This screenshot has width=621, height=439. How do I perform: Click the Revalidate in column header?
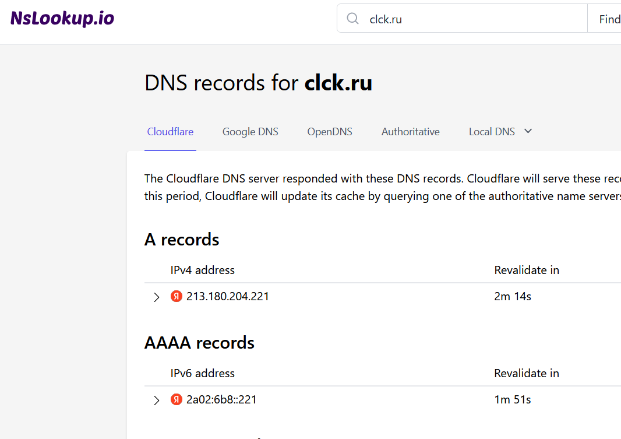[x=527, y=270]
